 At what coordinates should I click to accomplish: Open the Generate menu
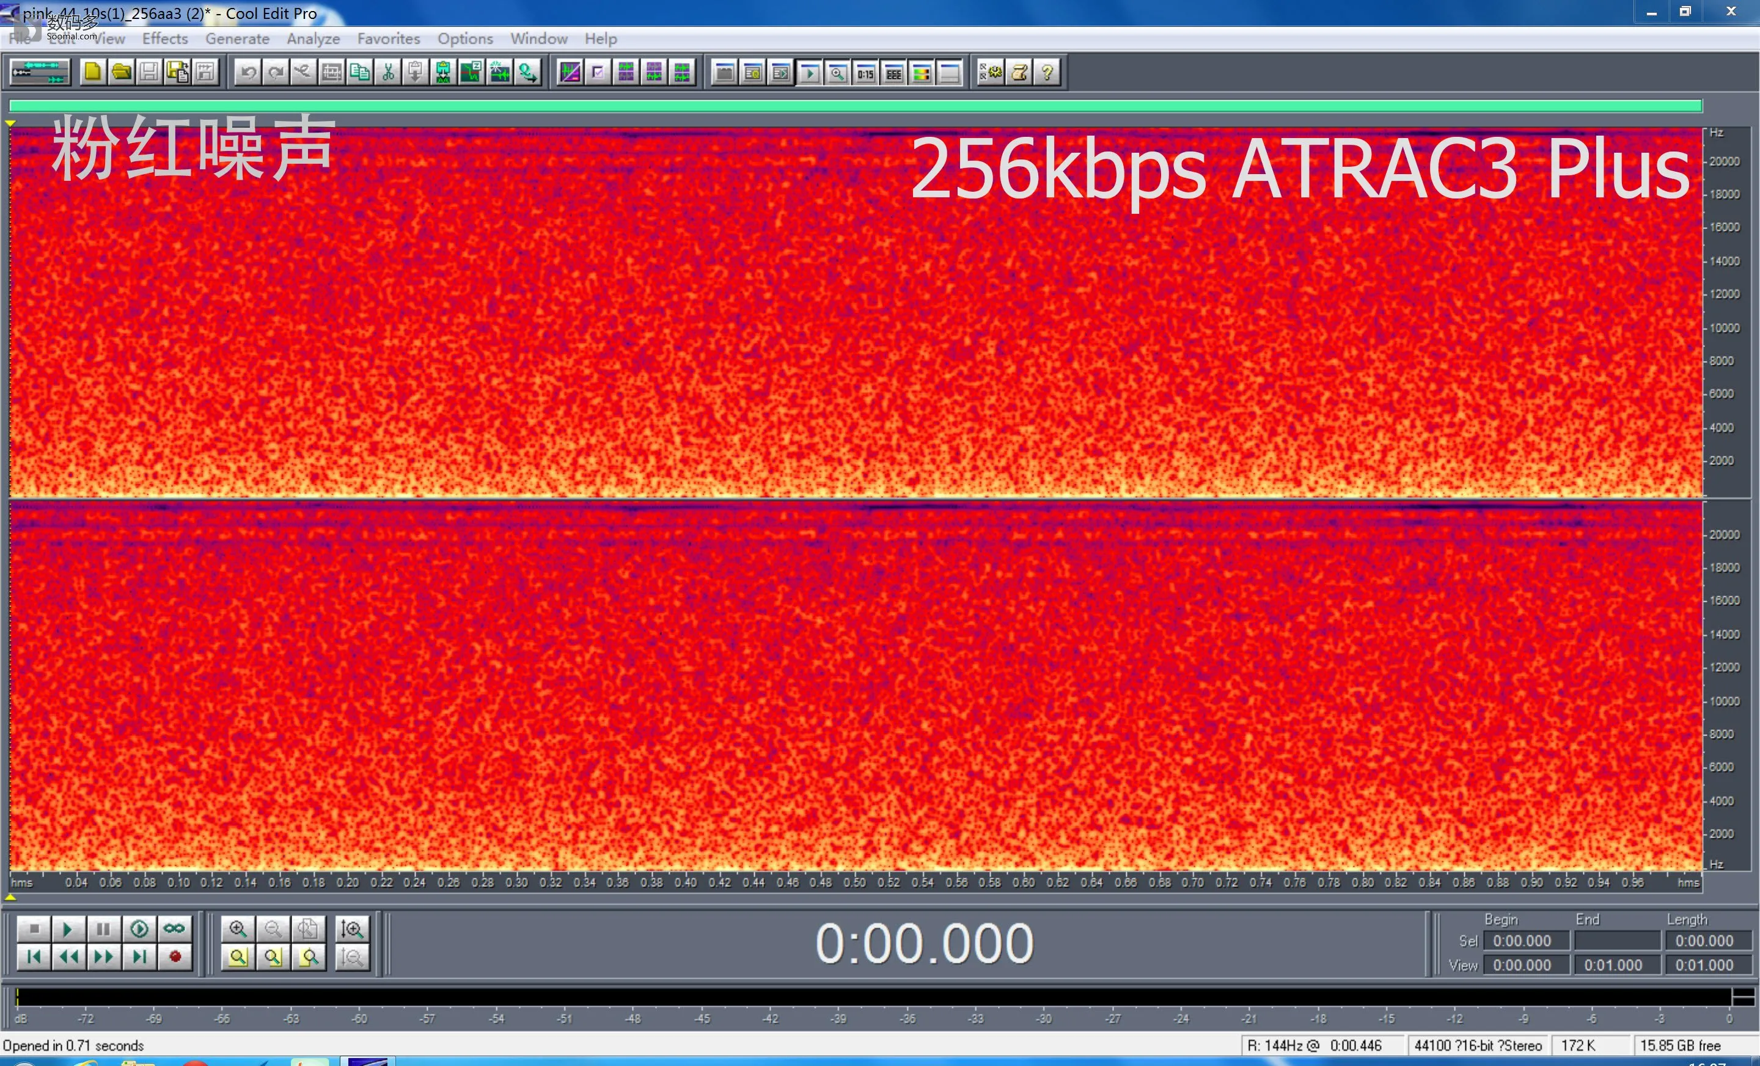237,38
